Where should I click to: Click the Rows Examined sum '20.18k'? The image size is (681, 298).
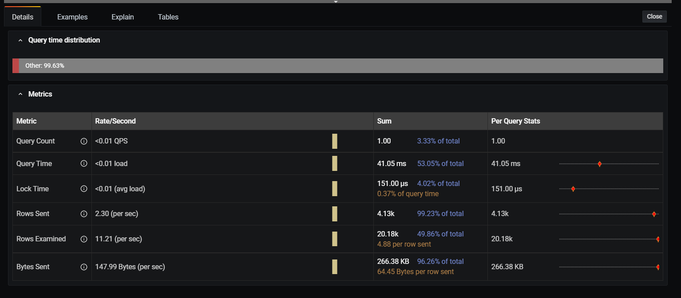coord(388,234)
